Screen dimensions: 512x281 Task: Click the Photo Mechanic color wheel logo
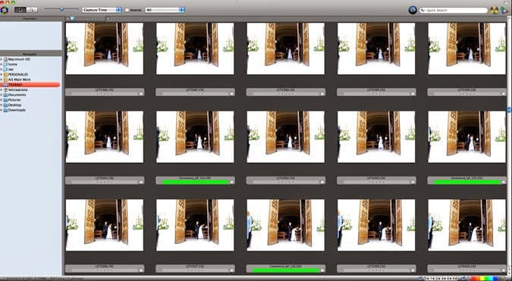[5, 10]
